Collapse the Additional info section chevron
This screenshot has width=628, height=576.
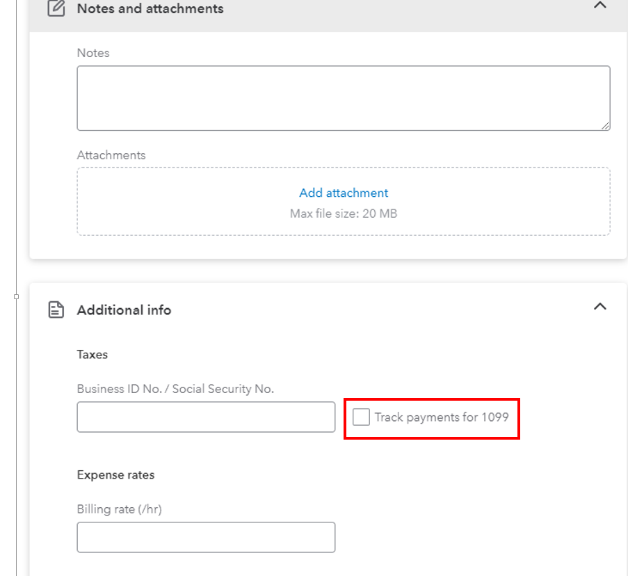(599, 307)
